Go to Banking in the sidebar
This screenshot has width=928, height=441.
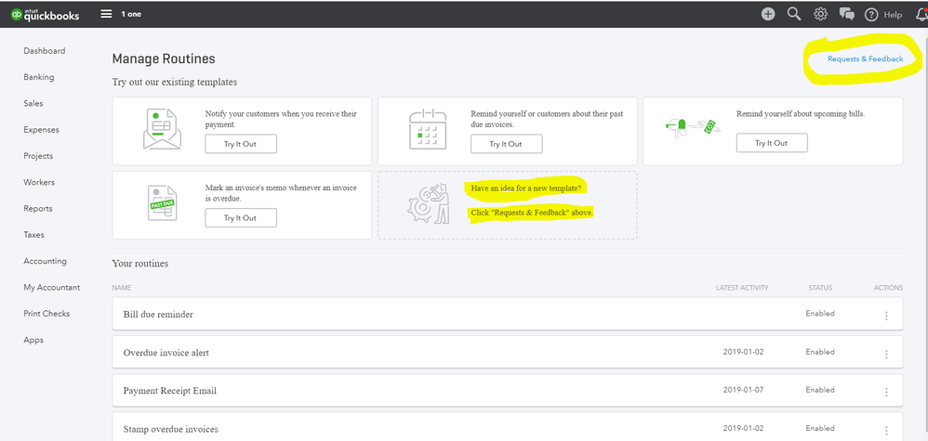39,77
